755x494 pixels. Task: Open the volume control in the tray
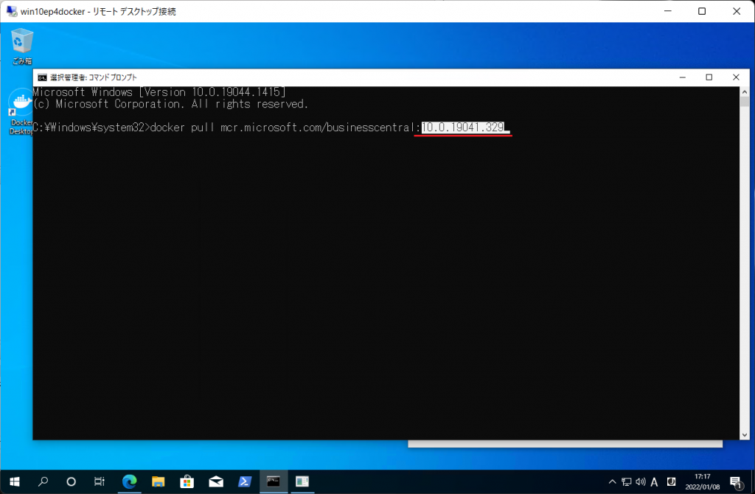click(641, 481)
